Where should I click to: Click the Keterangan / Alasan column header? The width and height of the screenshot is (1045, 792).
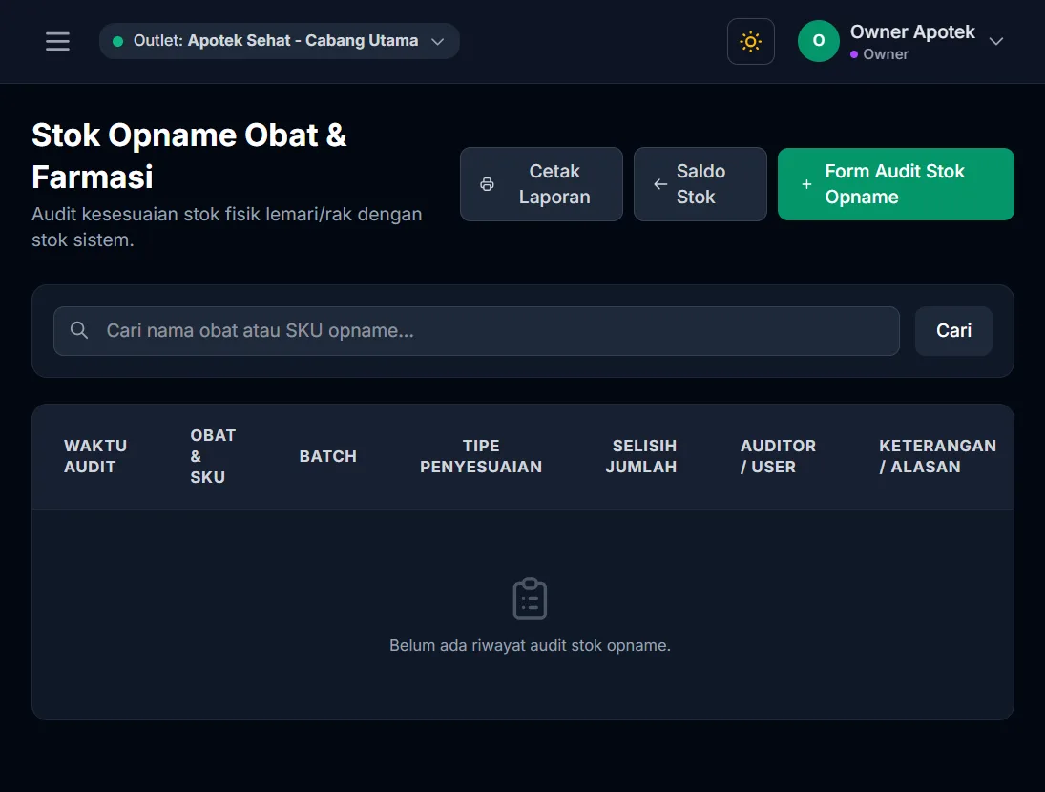[x=937, y=456]
